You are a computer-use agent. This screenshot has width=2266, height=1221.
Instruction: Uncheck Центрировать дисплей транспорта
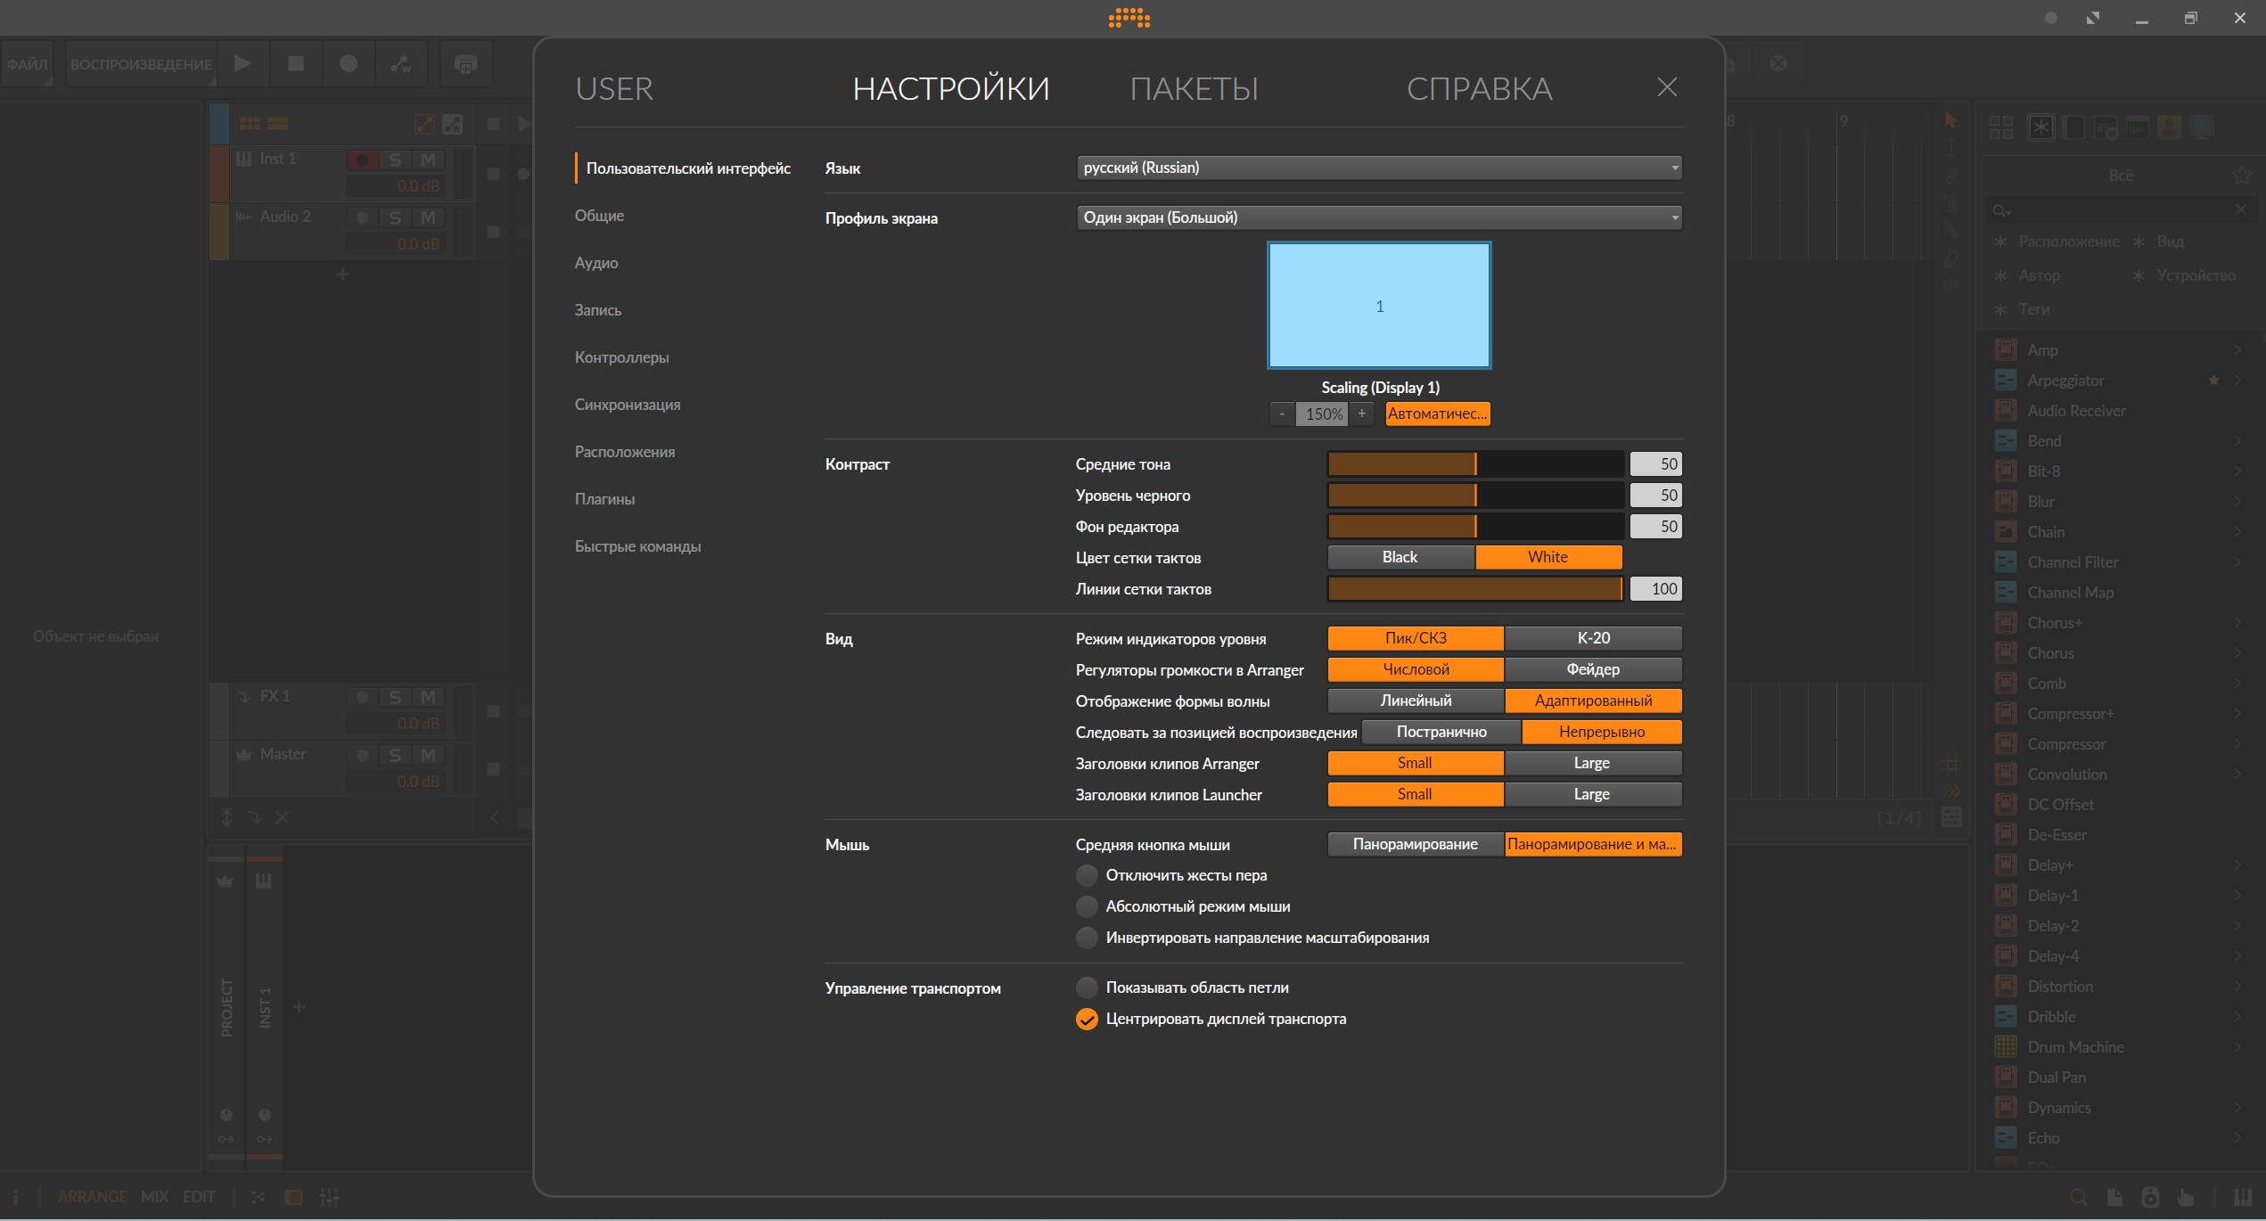click(x=1086, y=1019)
